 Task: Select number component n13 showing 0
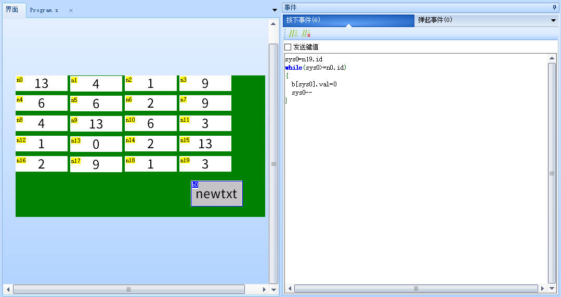pos(96,144)
